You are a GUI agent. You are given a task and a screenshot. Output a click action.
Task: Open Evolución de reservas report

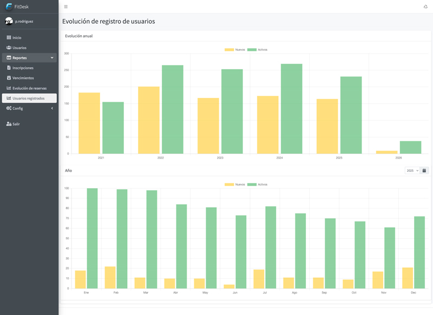point(29,88)
